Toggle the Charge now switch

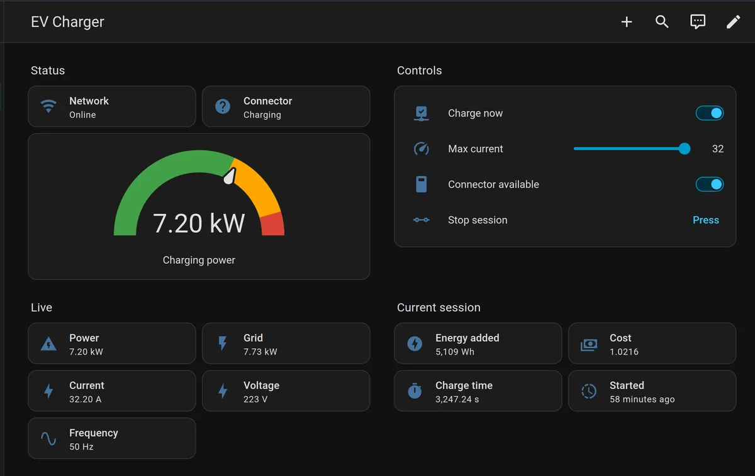(x=709, y=113)
